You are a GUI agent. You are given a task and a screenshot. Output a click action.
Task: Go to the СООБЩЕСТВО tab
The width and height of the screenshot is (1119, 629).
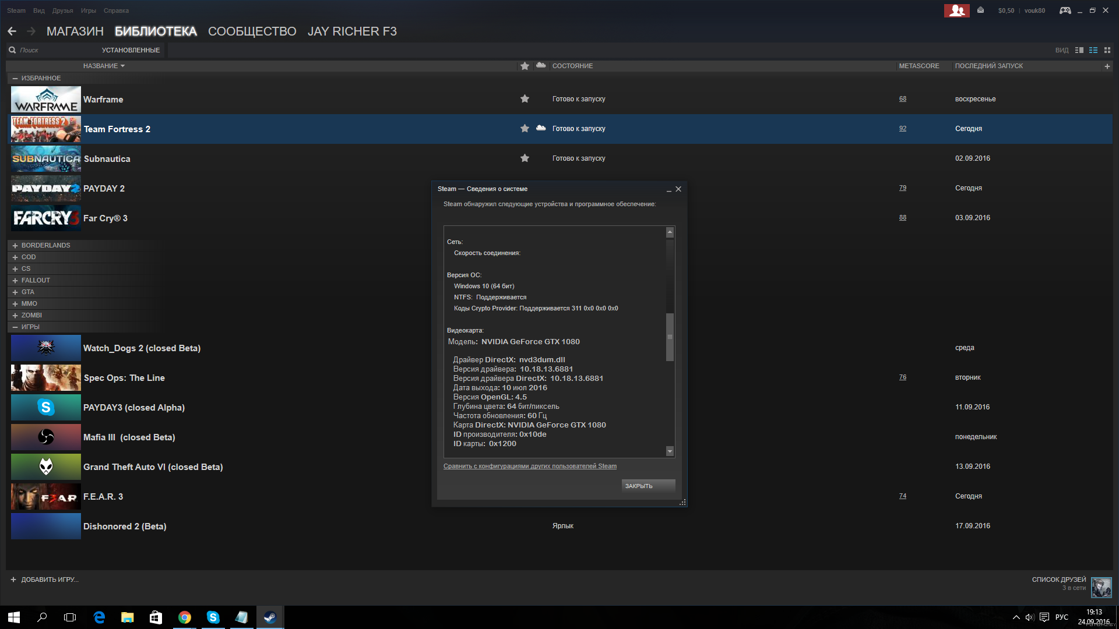coord(252,31)
